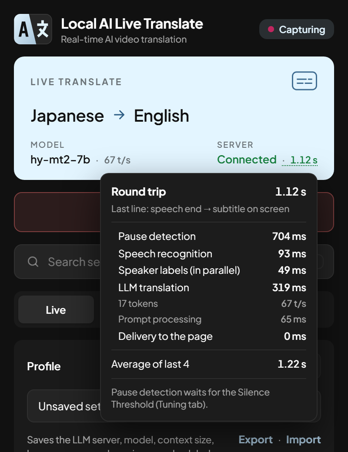Click the Import link

(303, 439)
